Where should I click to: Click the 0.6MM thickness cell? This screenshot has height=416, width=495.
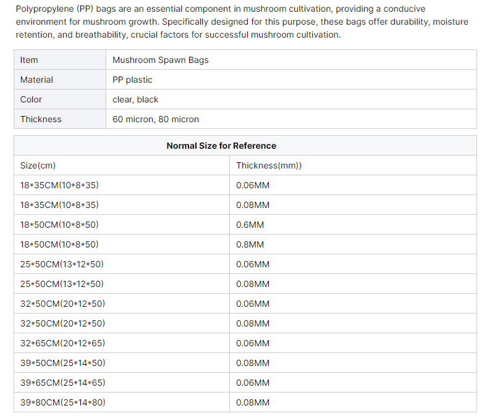tap(250, 225)
